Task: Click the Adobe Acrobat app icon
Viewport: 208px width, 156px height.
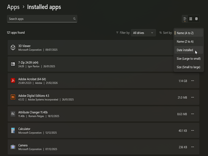Action: (x=13, y=81)
